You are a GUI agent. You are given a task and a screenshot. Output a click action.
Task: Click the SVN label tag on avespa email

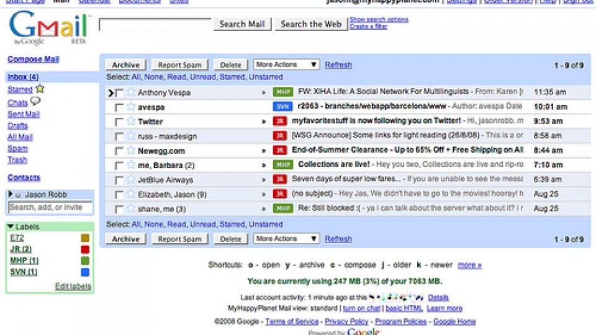point(282,107)
